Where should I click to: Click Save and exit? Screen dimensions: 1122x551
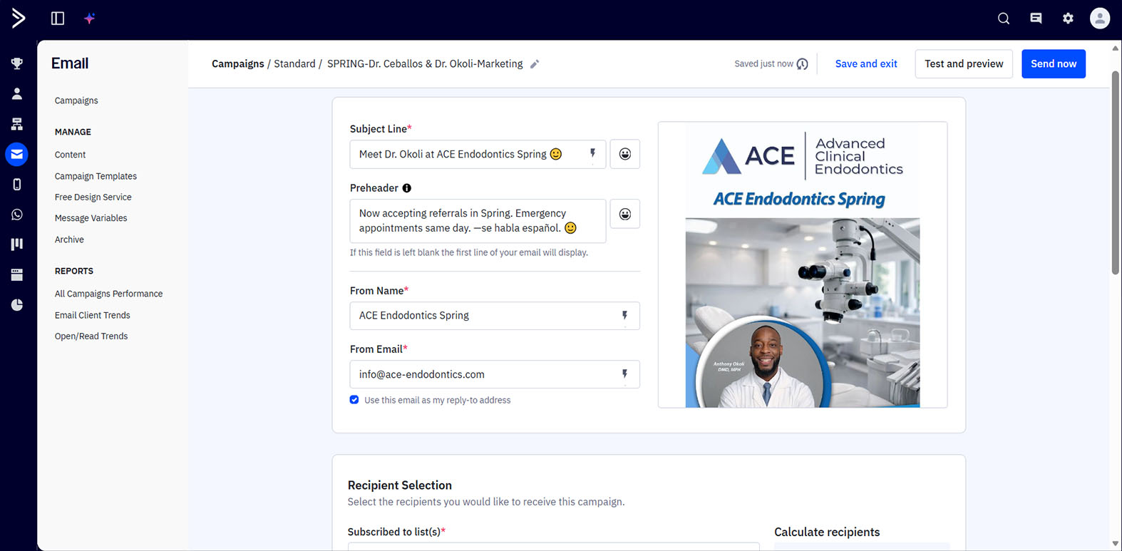(x=866, y=64)
